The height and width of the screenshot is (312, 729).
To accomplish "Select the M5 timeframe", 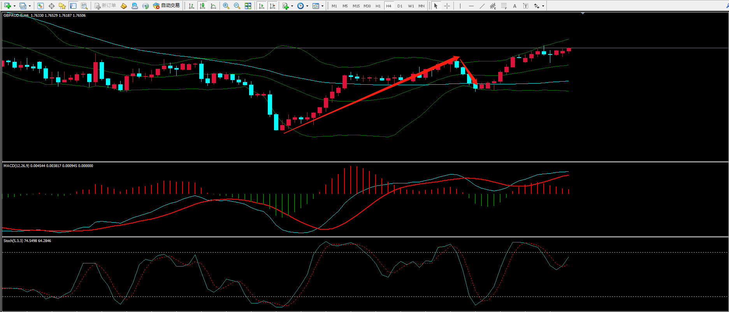I will [345, 6].
